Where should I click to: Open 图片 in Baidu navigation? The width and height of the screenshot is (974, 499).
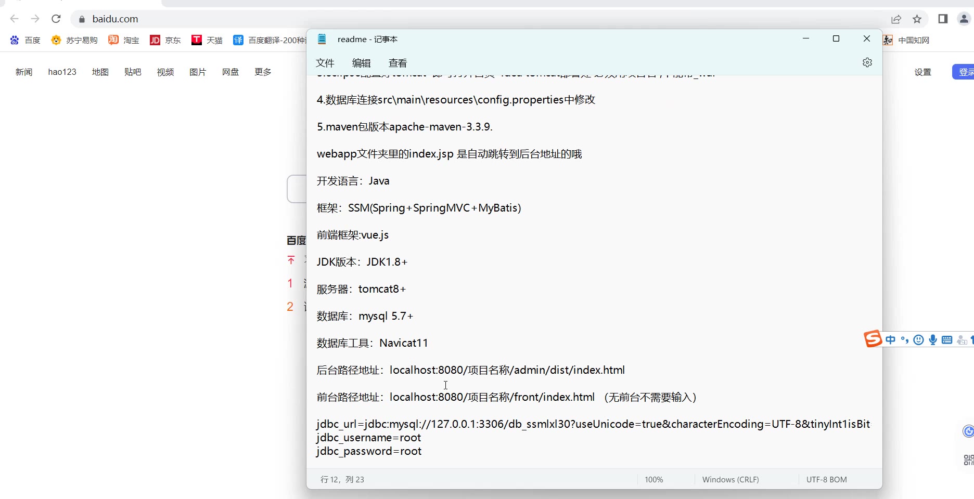tap(198, 72)
